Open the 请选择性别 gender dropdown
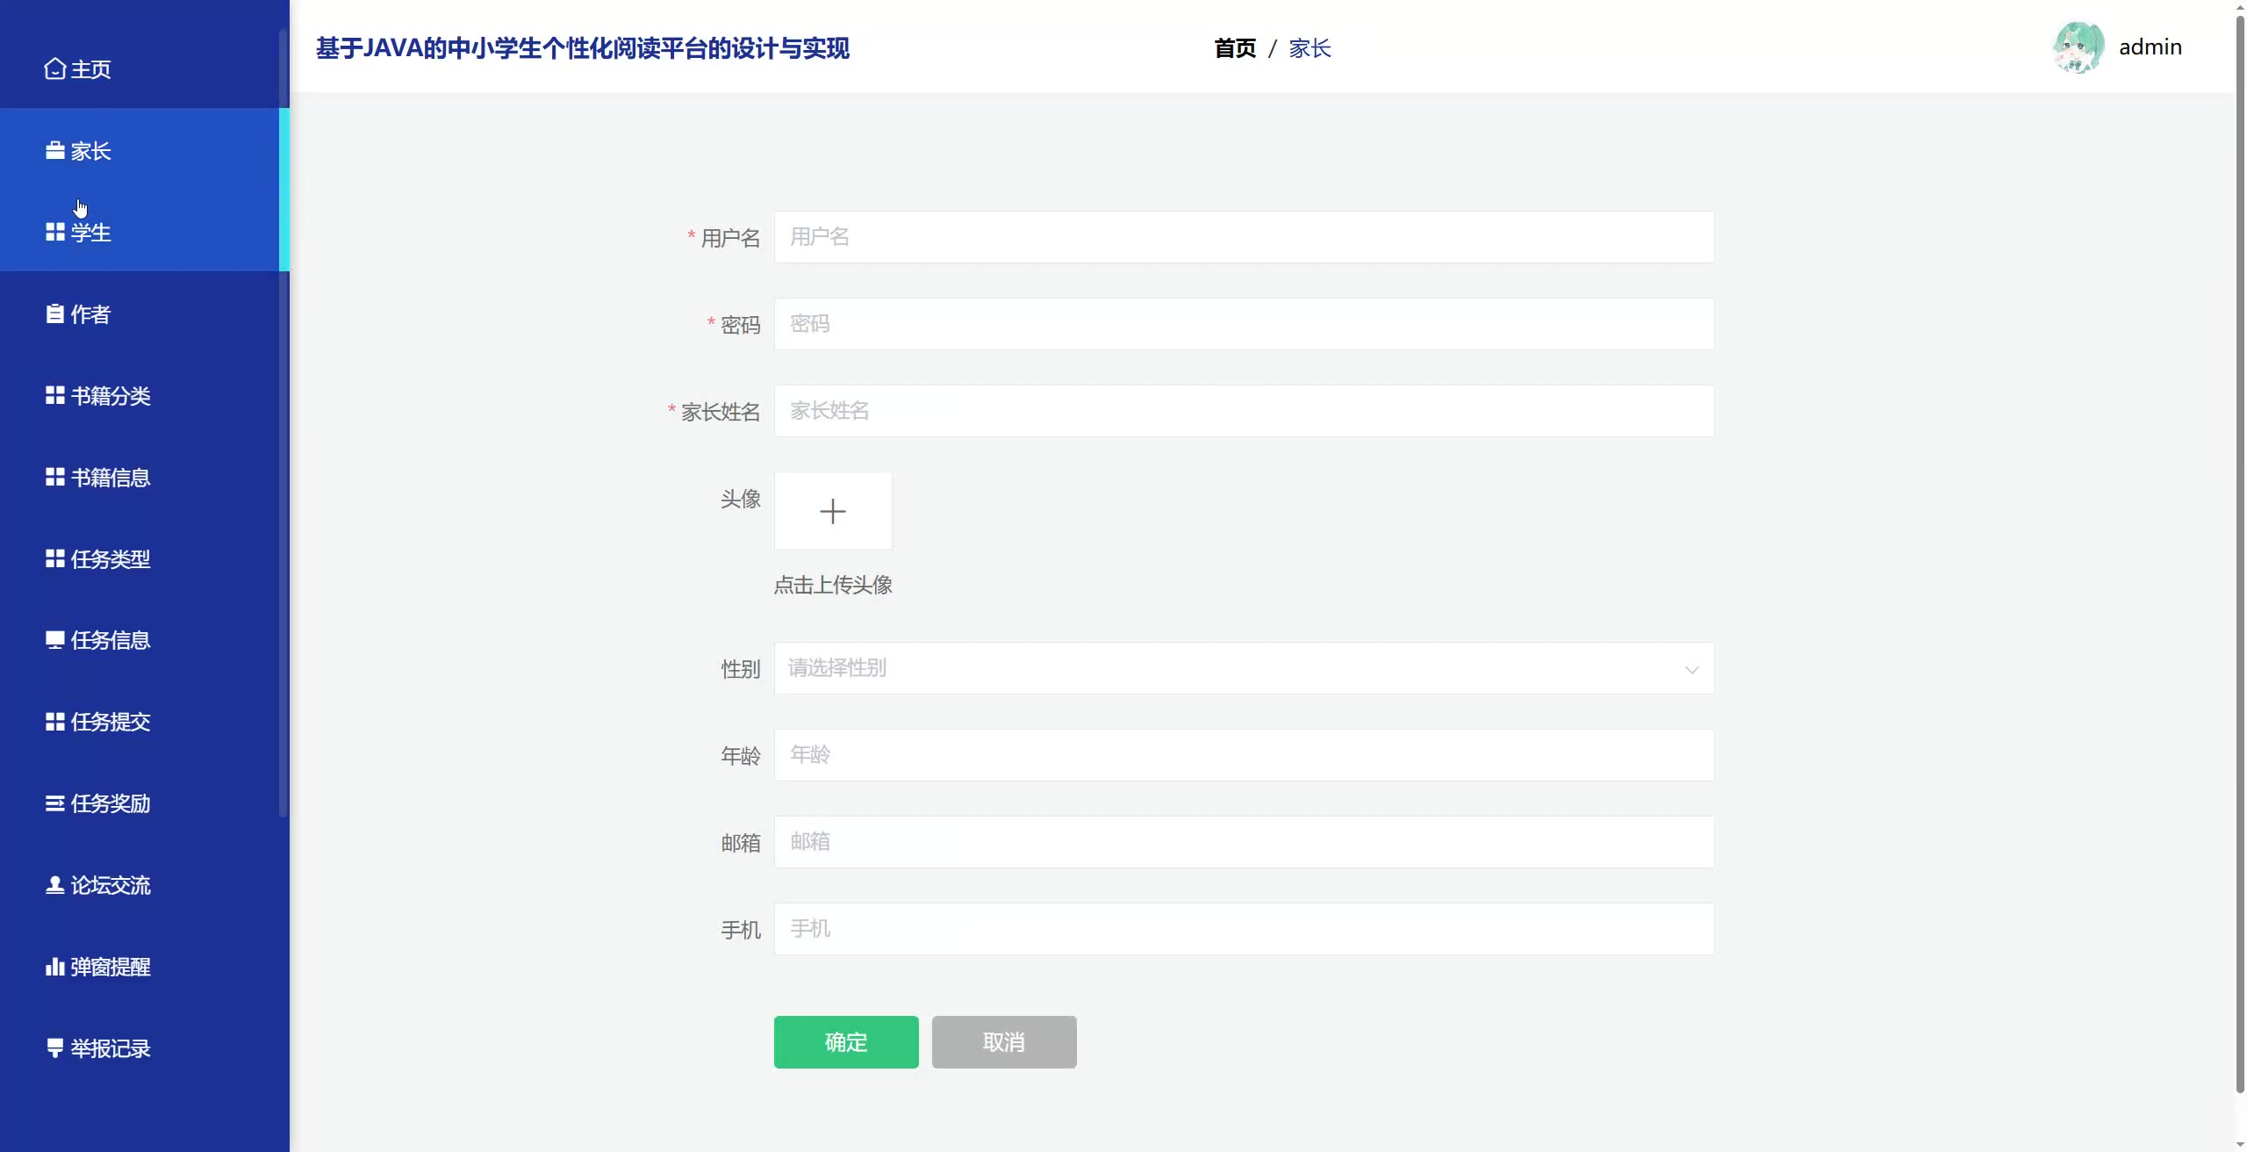The height and width of the screenshot is (1152, 2247). 1229,668
